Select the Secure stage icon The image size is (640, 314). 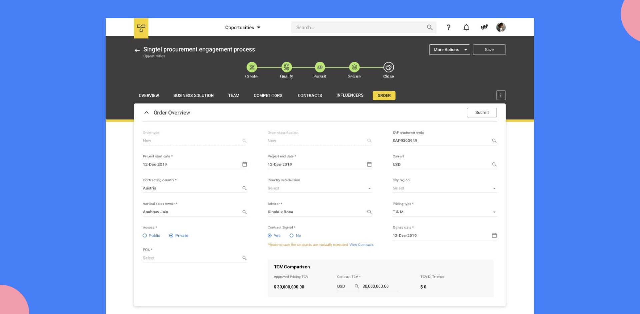click(x=354, y=67)
